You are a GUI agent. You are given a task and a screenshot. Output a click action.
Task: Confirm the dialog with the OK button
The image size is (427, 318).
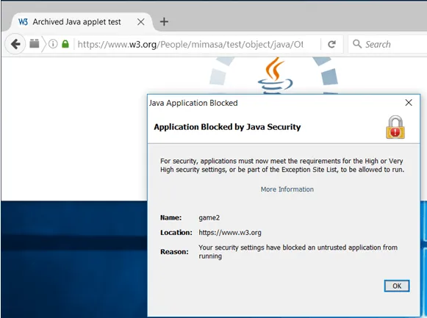[x=397, y=286]
